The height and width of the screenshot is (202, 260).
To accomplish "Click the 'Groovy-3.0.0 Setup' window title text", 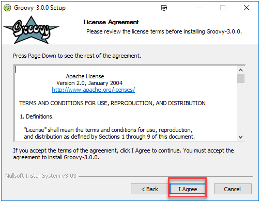I will click(x=40, y=8).
